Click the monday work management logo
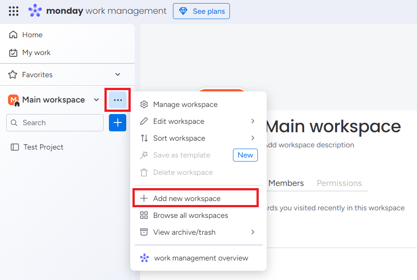Viewport: 417px width, 280px height. [x=35, y=11]
